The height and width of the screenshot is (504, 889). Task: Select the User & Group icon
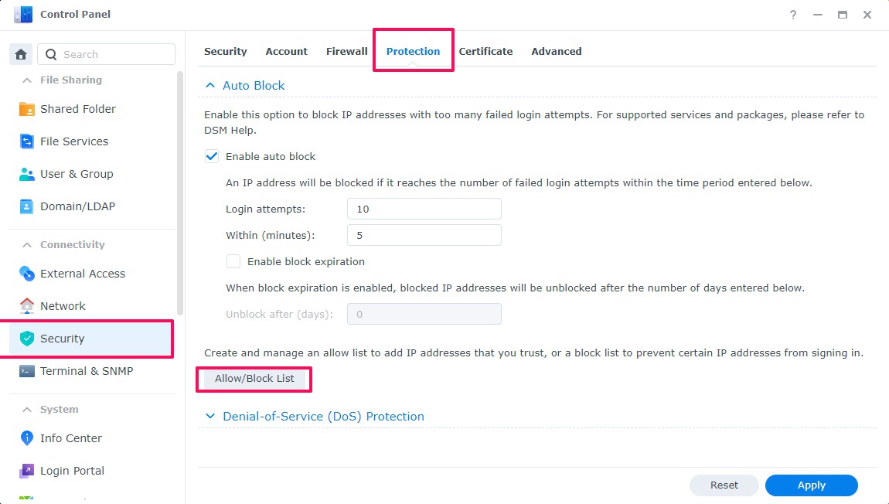27,174
